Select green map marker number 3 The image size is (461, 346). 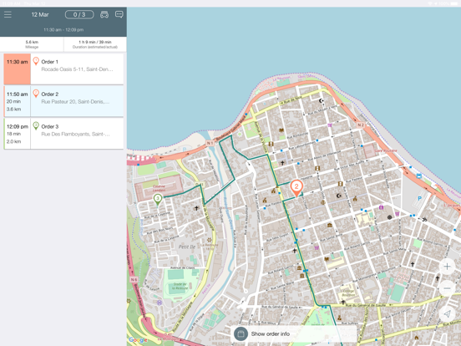pyautogui.click(x=158, y=200)
